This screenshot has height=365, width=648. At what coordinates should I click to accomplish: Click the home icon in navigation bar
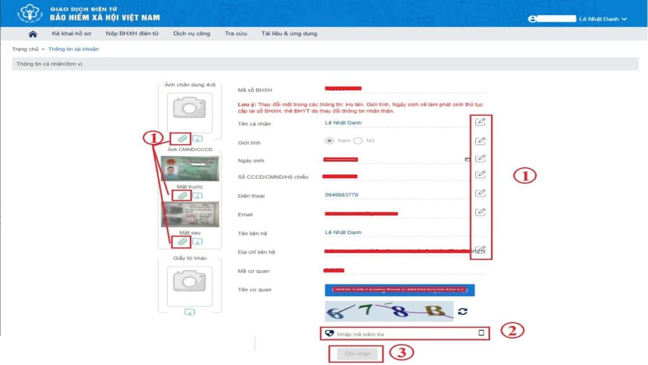coord(32,34)
